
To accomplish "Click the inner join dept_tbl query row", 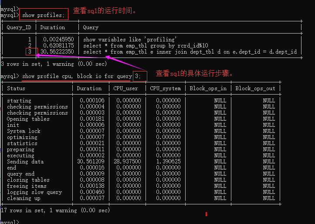I will pyautogui.click(x=190, y=52).
